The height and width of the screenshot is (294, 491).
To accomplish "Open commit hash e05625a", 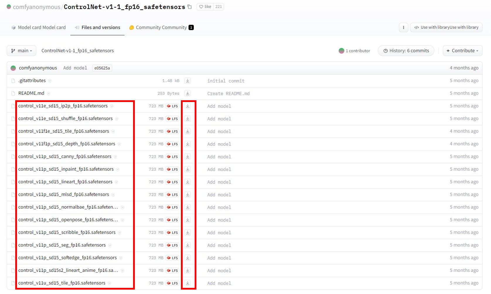I will coord(102,68).
